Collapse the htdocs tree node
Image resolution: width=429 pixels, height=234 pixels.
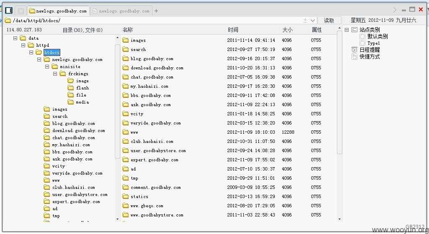tap(31, 52)
